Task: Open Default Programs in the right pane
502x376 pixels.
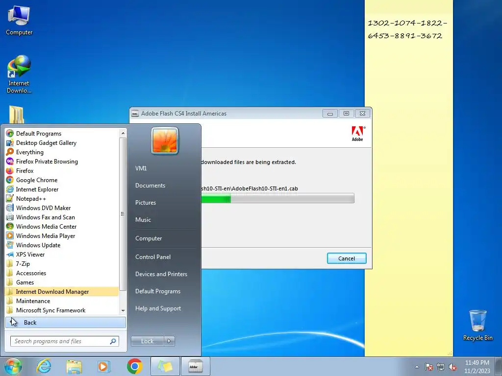Action: click(157, 291)
